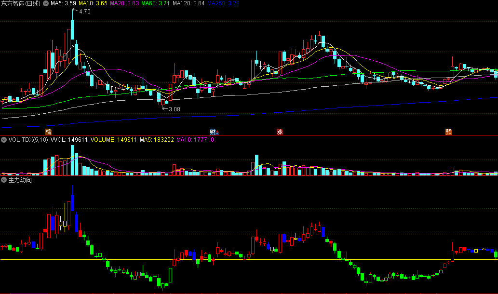
Task: Click the MA5: 3.59 price average label
Action: tap(63, 3)
